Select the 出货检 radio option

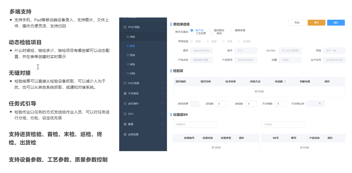click(239, 41)
